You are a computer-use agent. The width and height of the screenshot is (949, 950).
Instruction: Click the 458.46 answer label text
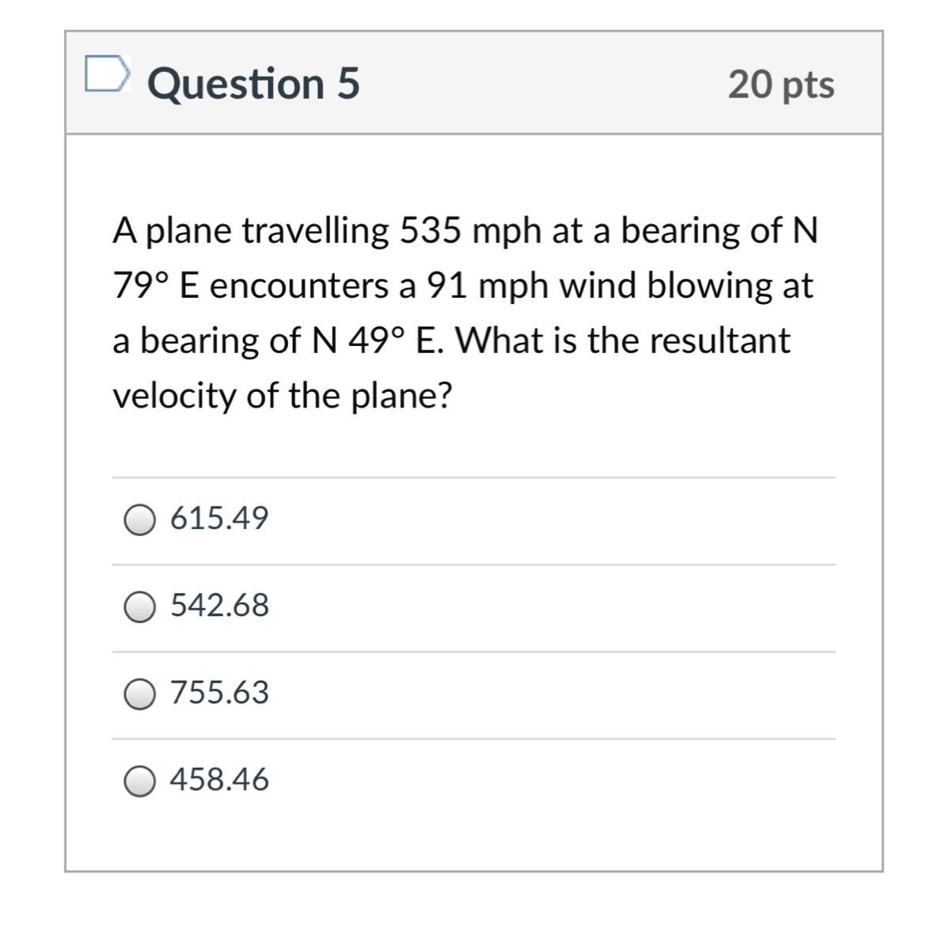tap(219, 780)
